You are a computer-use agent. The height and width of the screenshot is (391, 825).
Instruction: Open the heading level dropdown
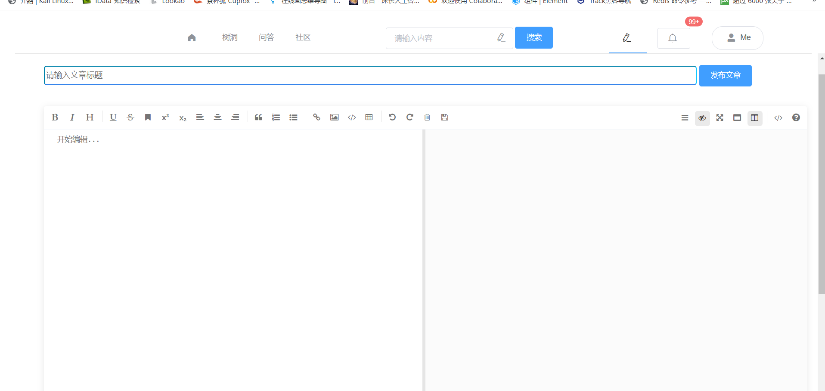[x=90, y=117]
